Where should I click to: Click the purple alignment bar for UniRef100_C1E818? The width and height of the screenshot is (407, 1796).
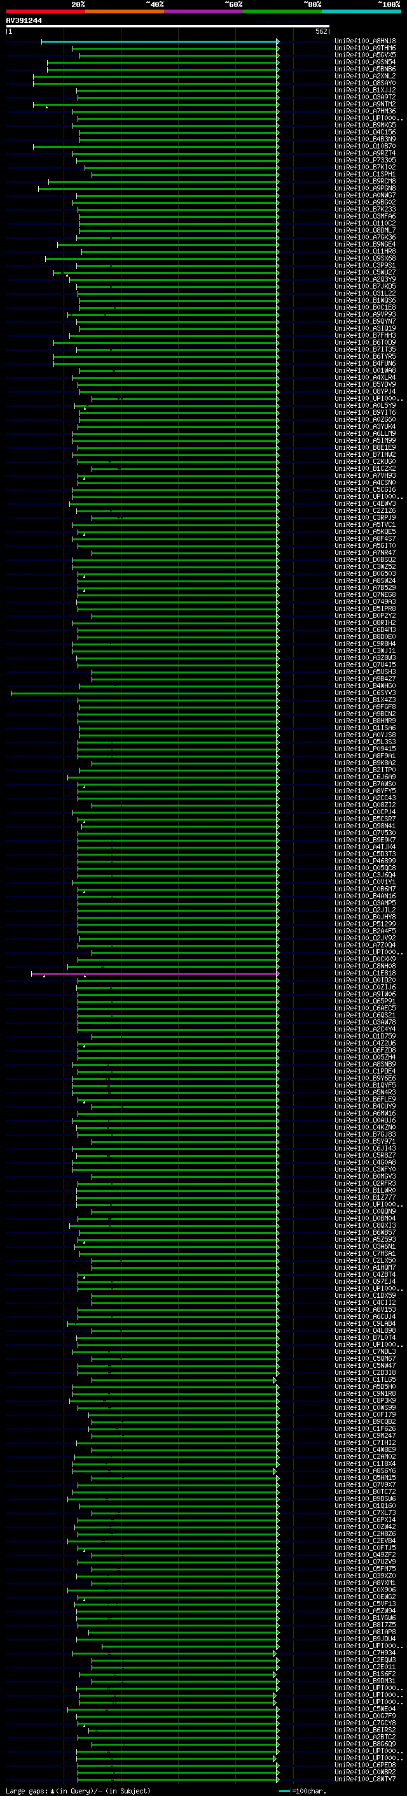[155, 974]
